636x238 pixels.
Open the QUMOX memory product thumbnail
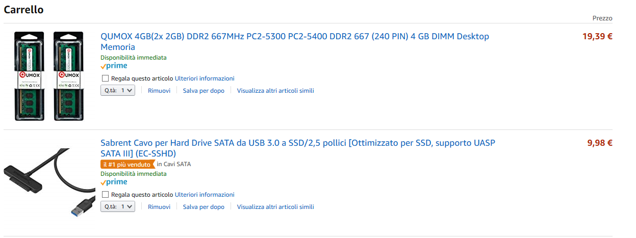tap(49, 76)
